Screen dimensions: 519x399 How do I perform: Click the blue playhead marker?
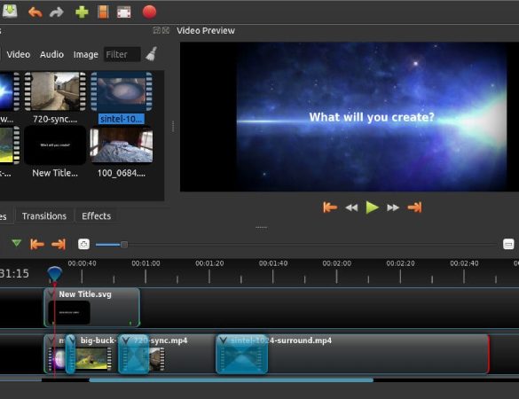[x=55, y=274]
